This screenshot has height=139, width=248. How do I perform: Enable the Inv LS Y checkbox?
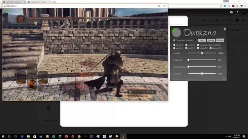pos(174,48)
